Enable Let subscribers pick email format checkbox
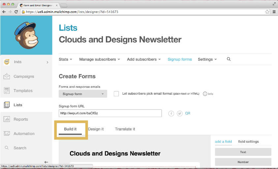Image resolution: width=278 pixels, height=169 pixels. 116,94
